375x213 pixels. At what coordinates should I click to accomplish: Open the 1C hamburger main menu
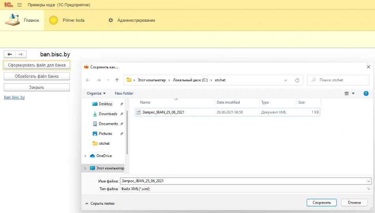point(19,5)
